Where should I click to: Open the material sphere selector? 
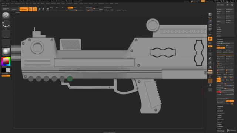tap(6, 51)
